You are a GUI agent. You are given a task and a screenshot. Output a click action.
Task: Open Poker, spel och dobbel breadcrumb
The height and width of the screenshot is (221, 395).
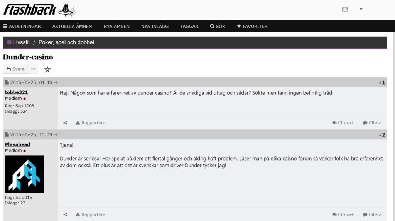[66, 42]
